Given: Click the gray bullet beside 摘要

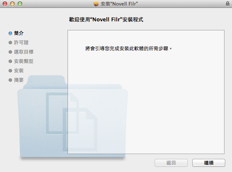Looking at the screenshot, I should [x=10, y=80].
